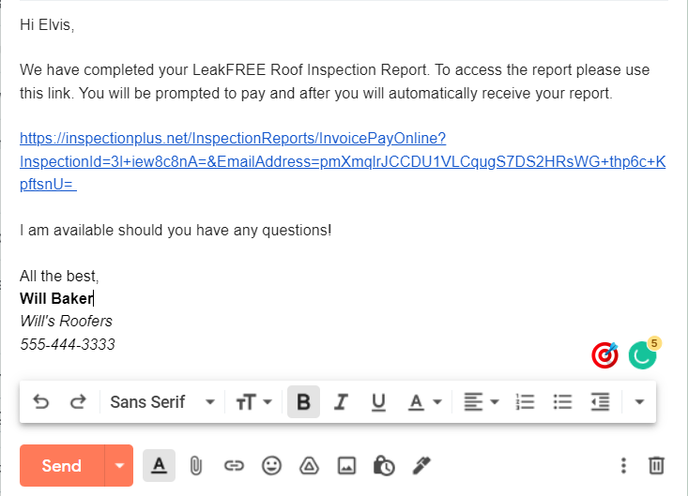Open the emoji picker
Screen dimensions: 688x496
pyautogui.click(x=271, y=465)
